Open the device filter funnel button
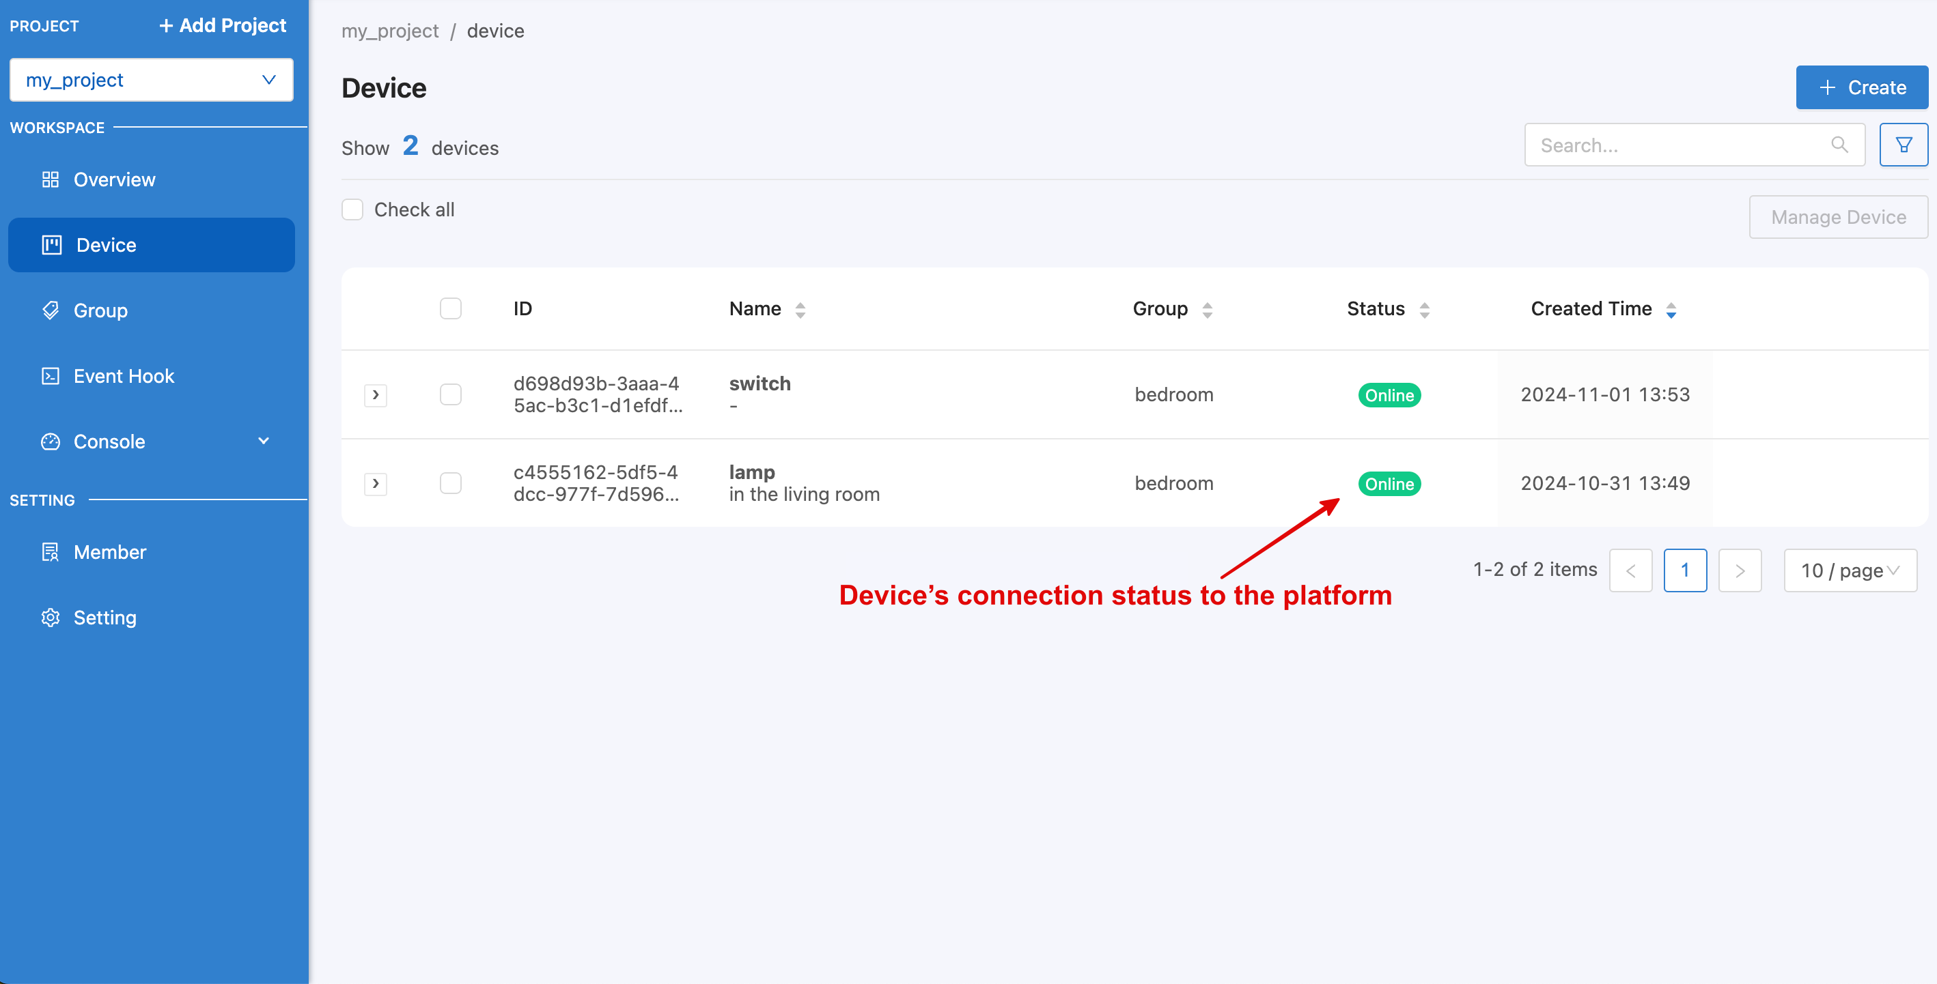 [1903, 145]
